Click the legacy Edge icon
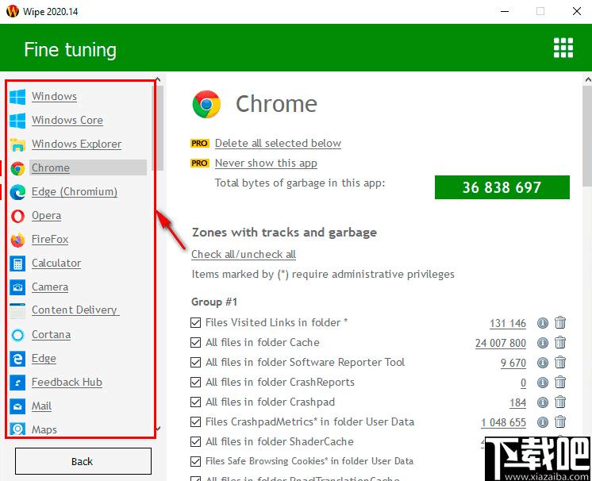The height and width of the screenshot is (481, 592). 17,359
